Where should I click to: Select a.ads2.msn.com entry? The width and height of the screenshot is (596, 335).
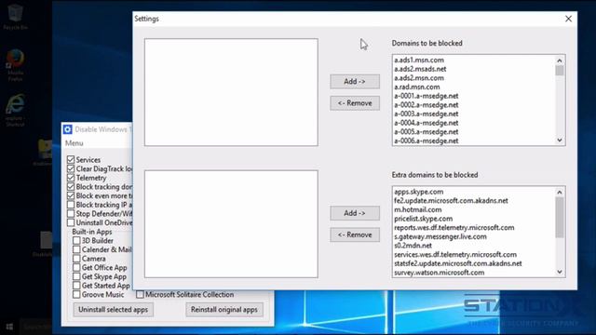click(419, 78)
